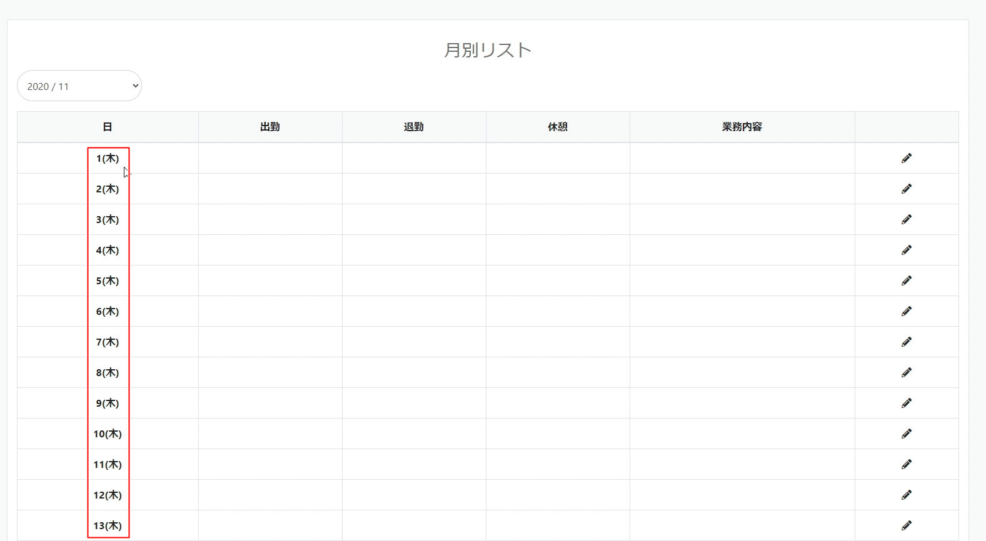
Task: Edit the row for 3(木)
Action: tap(907, 219)
